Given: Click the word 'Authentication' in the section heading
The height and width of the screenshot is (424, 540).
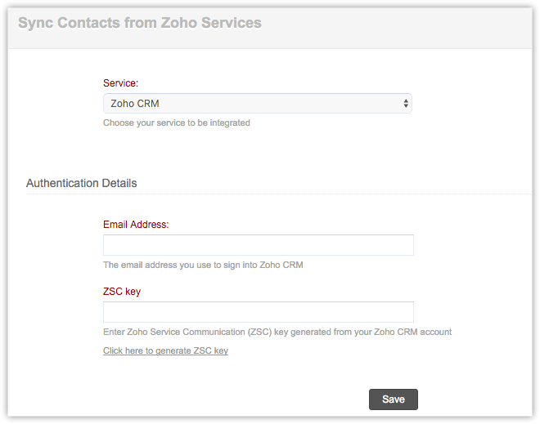Looking at the screenshot, I should coord(62,183).
